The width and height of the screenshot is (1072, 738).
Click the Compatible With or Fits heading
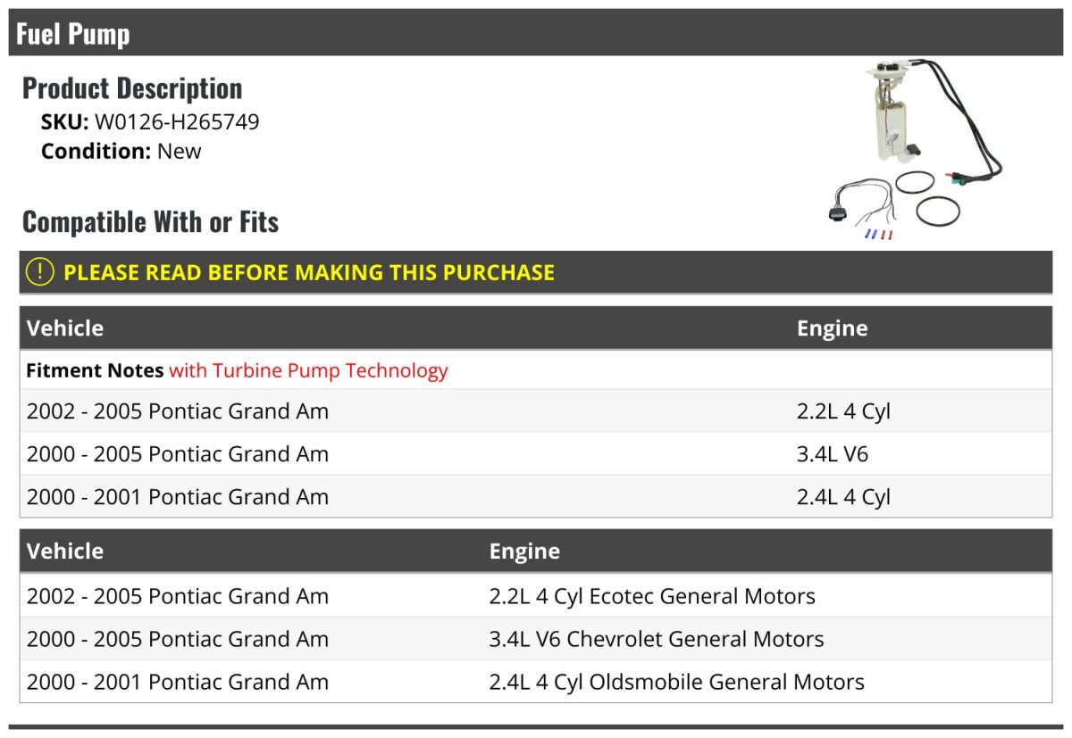[x=150, y=221]
